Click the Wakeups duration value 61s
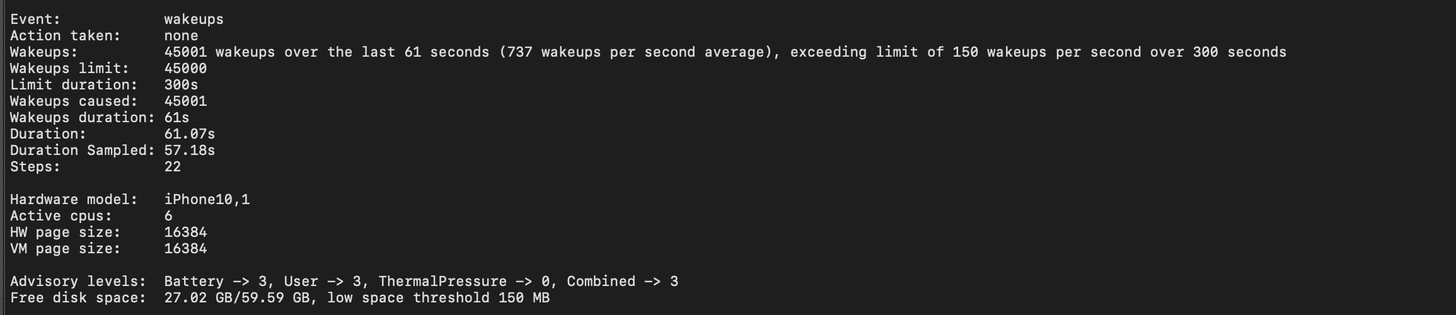 pyautogui.click(x=176, y=118)
